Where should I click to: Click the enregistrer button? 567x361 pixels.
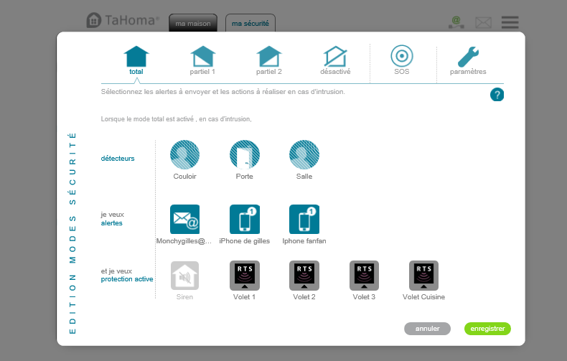click(x=487, y=329)
